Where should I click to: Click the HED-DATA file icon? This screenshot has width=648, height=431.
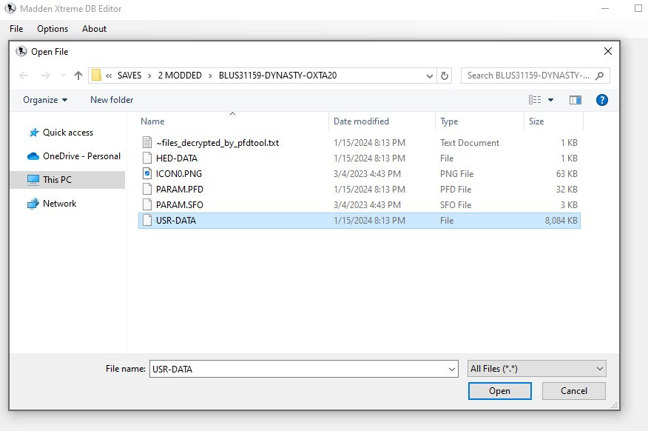(x=147, y=158)
